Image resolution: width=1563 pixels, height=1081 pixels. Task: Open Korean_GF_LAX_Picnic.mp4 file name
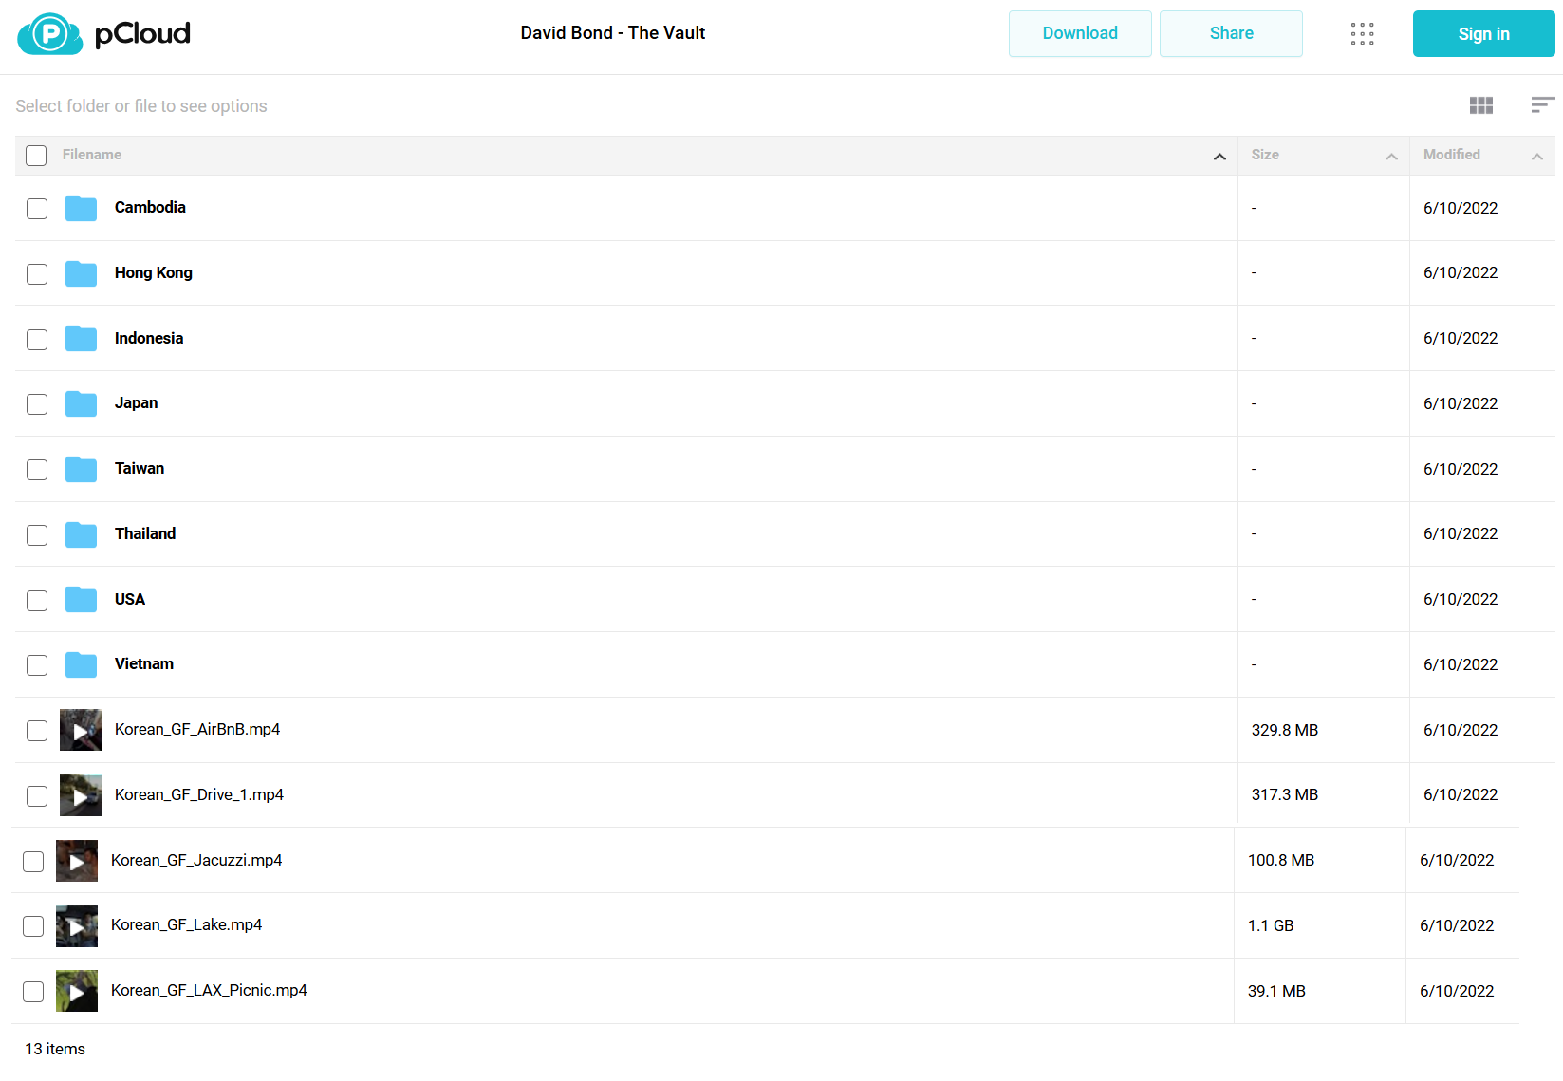click(x=209, y=990)
